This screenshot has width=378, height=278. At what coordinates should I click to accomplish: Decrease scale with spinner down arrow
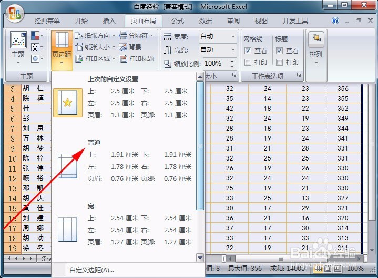pyautogui.click(x=232, y=67)
